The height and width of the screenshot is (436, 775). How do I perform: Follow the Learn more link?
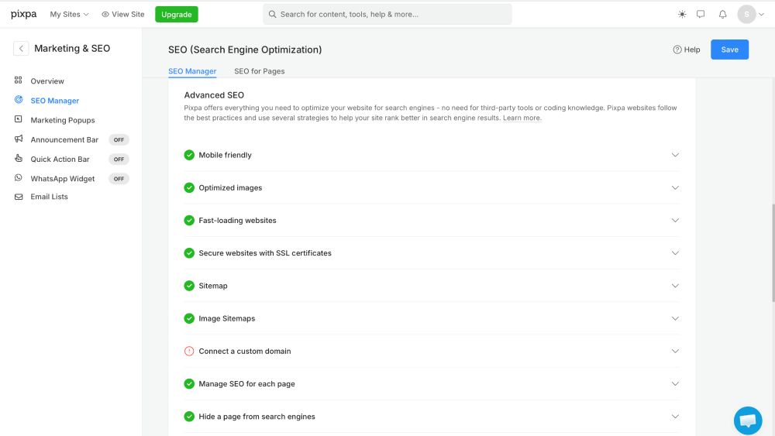pos(522,118)
